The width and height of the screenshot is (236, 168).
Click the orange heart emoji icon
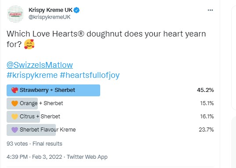[x=15, y=103]
